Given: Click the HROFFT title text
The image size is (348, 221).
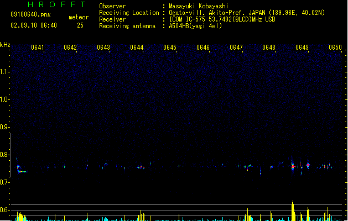Looking at the screenshot, I should (57, 4).
